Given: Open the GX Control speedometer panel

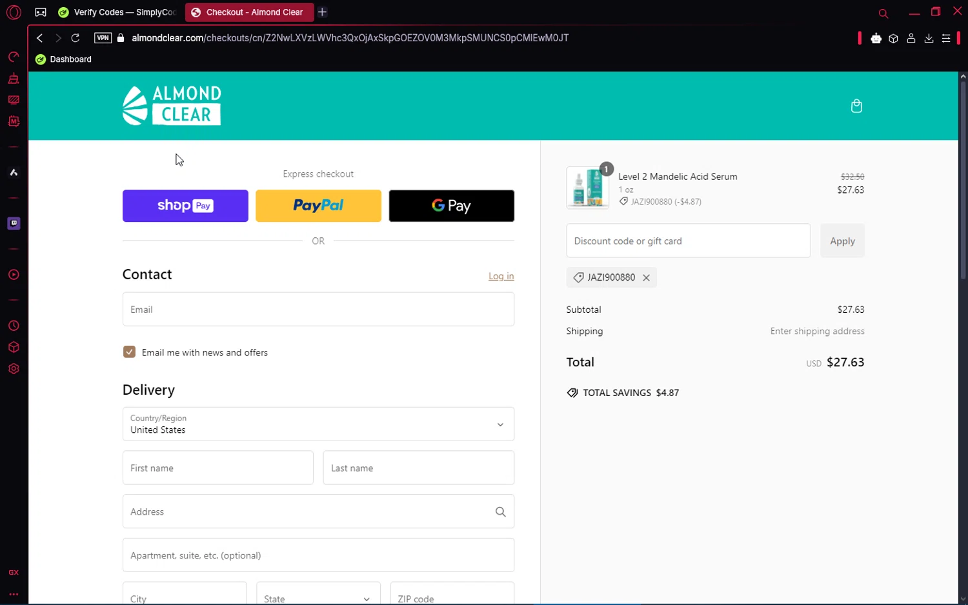Looking at the screenshot, I should tap(14, 57).
